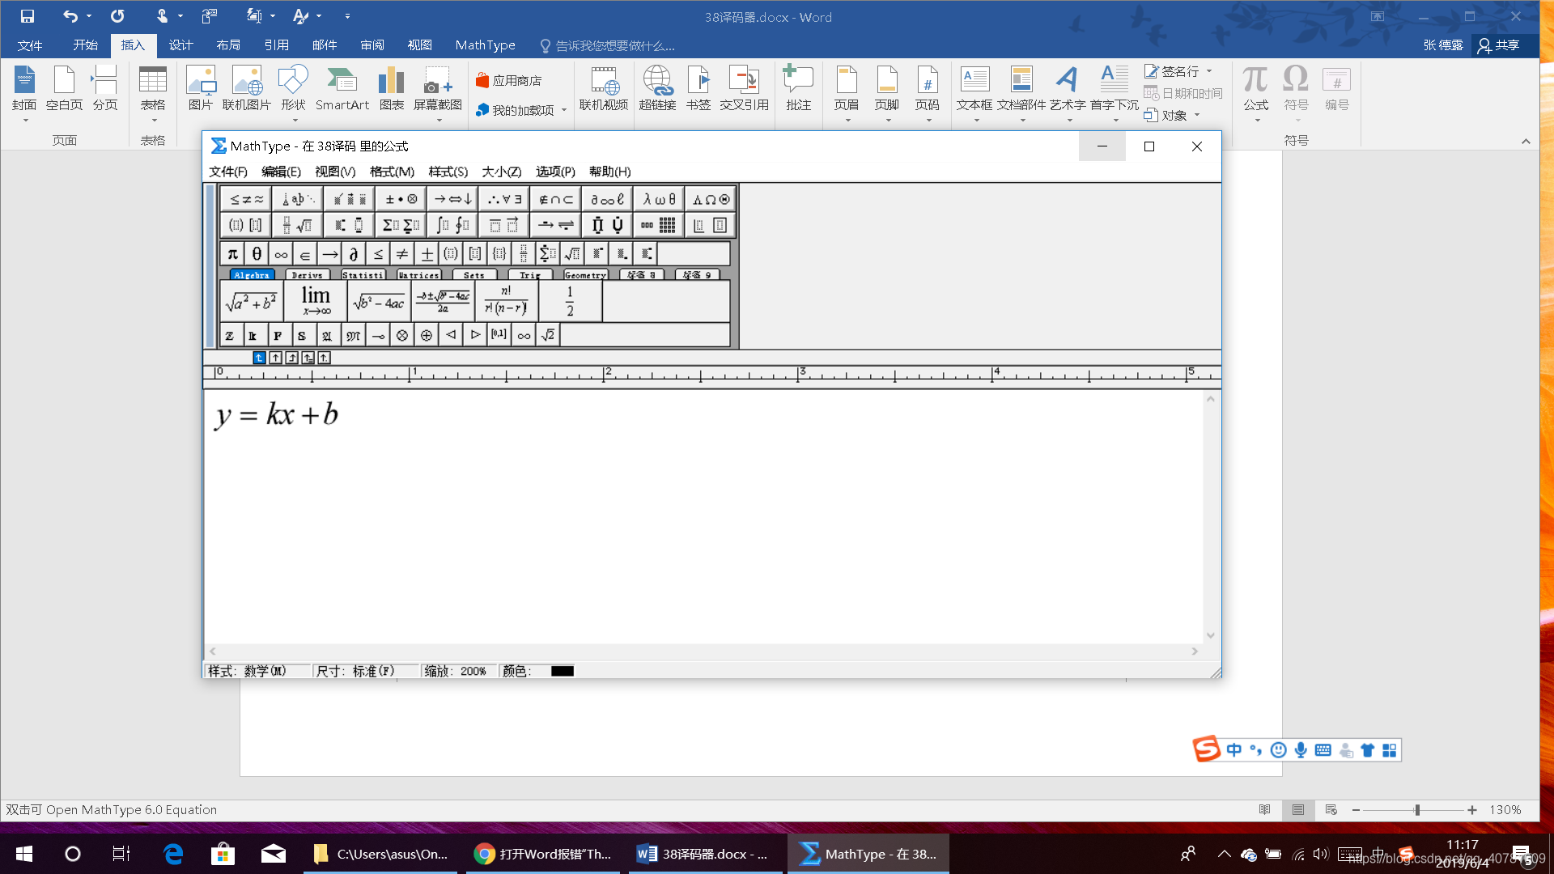The image size is (1554, 874).
Task: Click the pi symbol in MathType toolbar
Action: (232, 254)
